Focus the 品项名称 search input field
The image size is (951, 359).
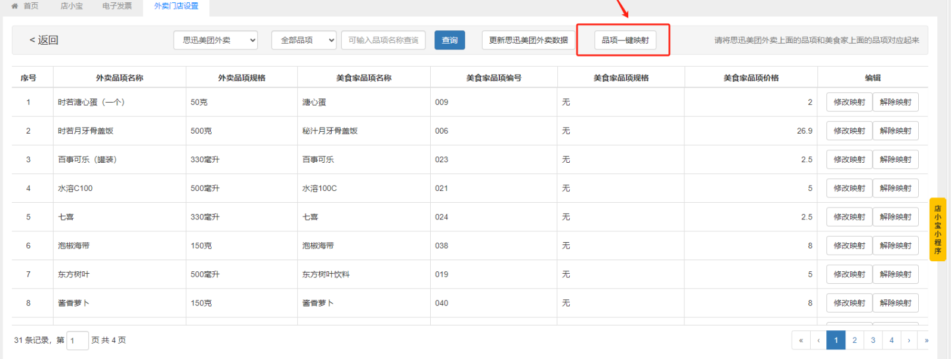point(383,40)
